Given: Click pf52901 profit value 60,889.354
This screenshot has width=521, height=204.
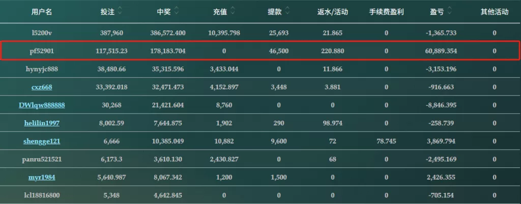Looking at the screenshot, I should coord(442,51).
